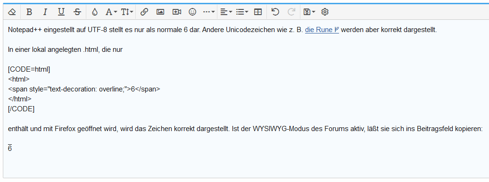
Task: Click the [/CODE] closing tag line
Action: pos(21,109)
